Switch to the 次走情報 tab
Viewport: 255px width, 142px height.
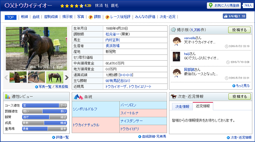pyautogui.click(x=182, y=106)
